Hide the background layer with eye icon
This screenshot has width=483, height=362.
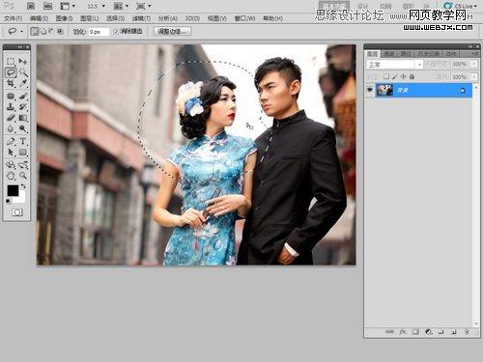tap(369, 90)
